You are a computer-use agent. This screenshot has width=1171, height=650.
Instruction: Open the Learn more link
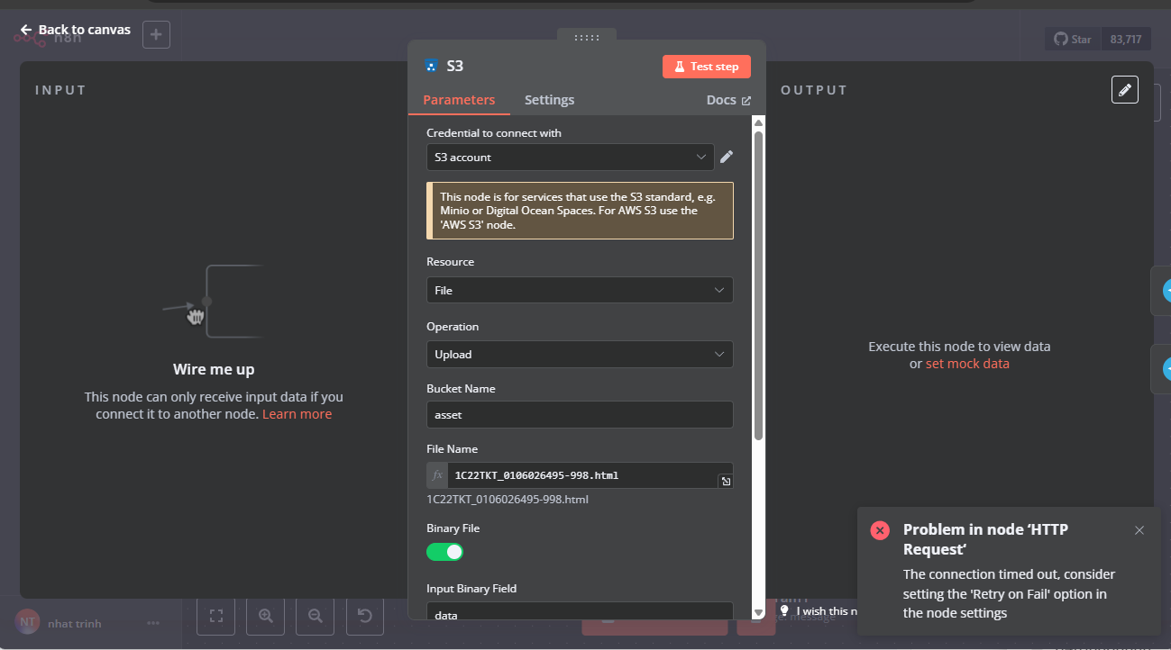[x=297, y=414]
